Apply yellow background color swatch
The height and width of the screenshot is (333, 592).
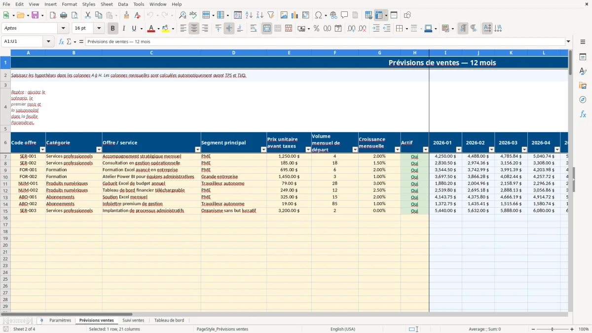[166, 29]
